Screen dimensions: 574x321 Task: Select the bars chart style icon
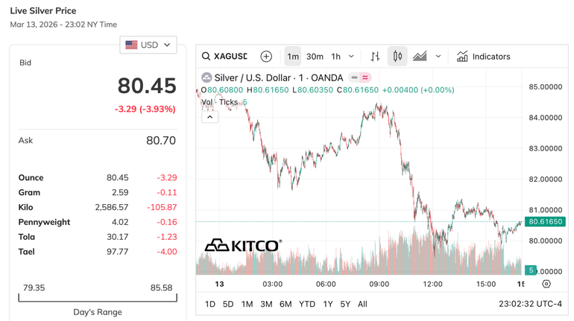click(x=375, y=57)
